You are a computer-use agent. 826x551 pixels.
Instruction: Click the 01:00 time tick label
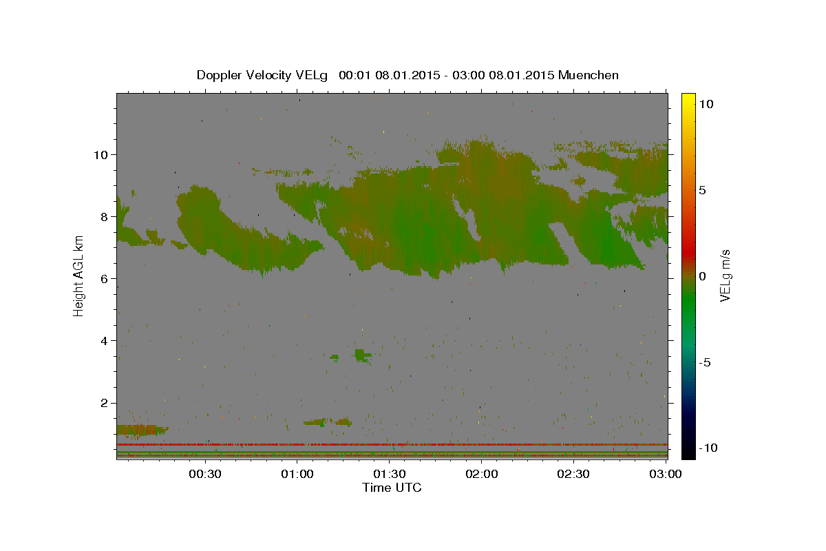[x=297, y=474]
